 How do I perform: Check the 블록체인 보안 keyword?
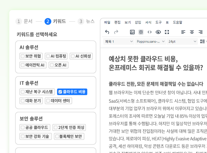[69, 136]
